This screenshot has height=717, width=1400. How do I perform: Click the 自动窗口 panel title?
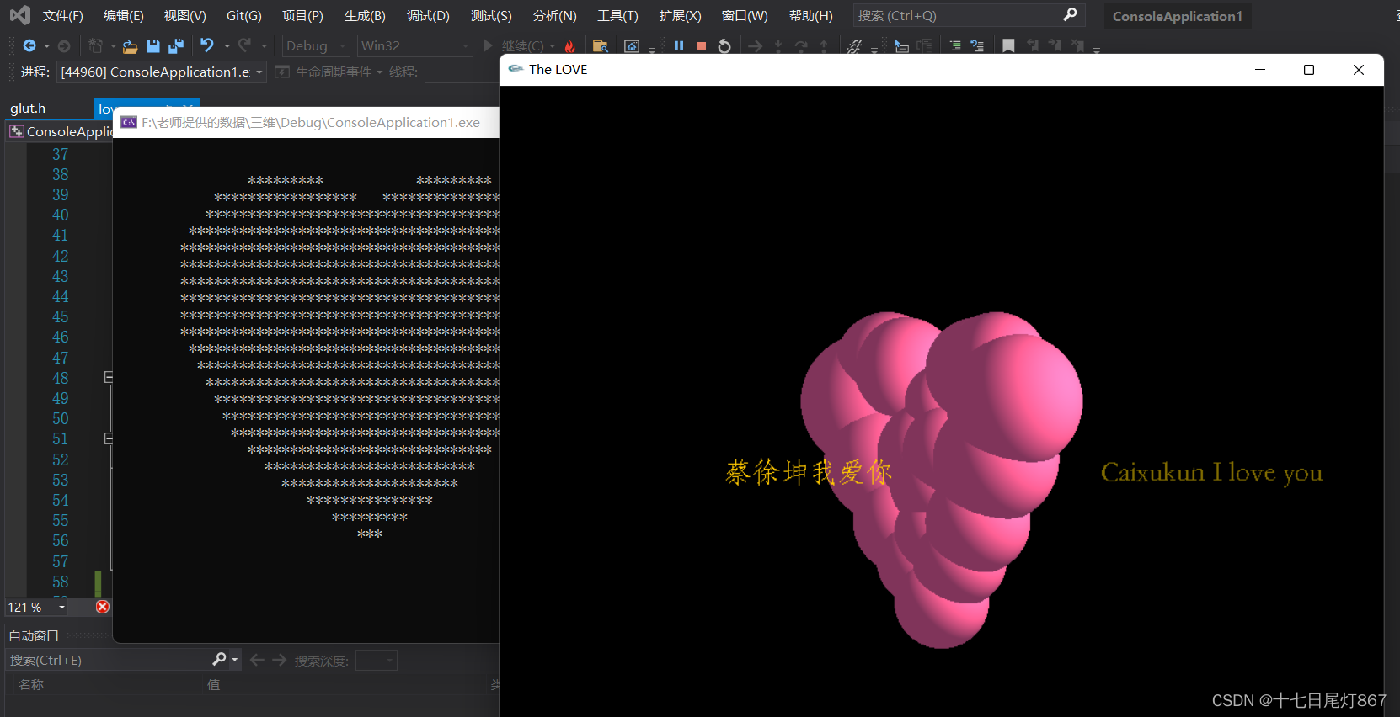34,635
